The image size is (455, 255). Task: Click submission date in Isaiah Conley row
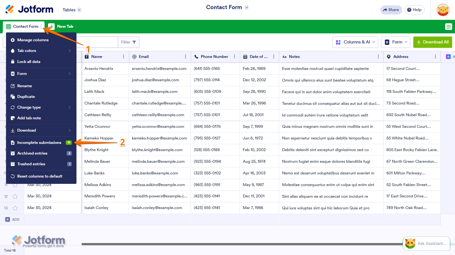53,208
